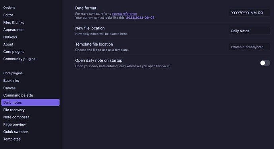
Task: Select Backlinks plugin settings
Action: pyautogui.click(x=11, y=81)
